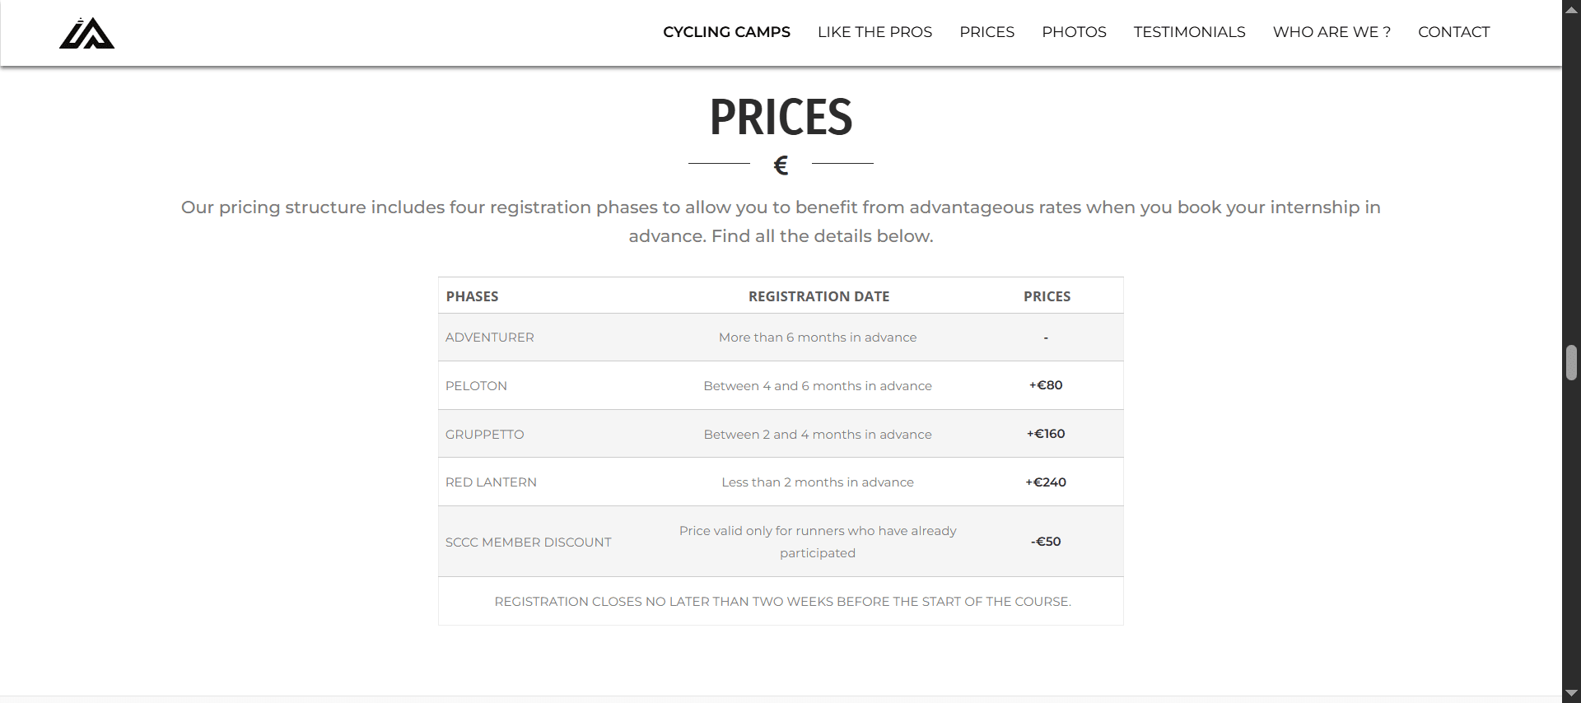The image size is (1581, 703).
Task: Click the ADVENTURER phase row label
Action: [x=490, y=338]
